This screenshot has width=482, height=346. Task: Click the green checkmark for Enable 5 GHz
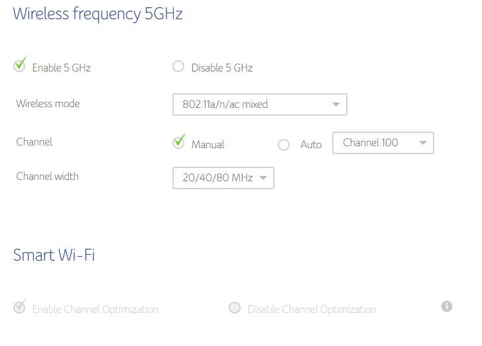coord(20,65)
